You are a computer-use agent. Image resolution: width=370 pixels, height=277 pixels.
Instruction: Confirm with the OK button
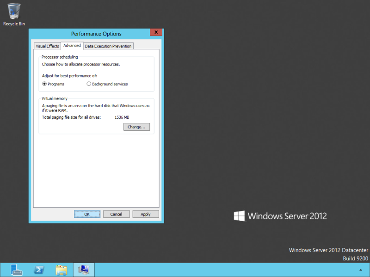(x=87, y=214)
